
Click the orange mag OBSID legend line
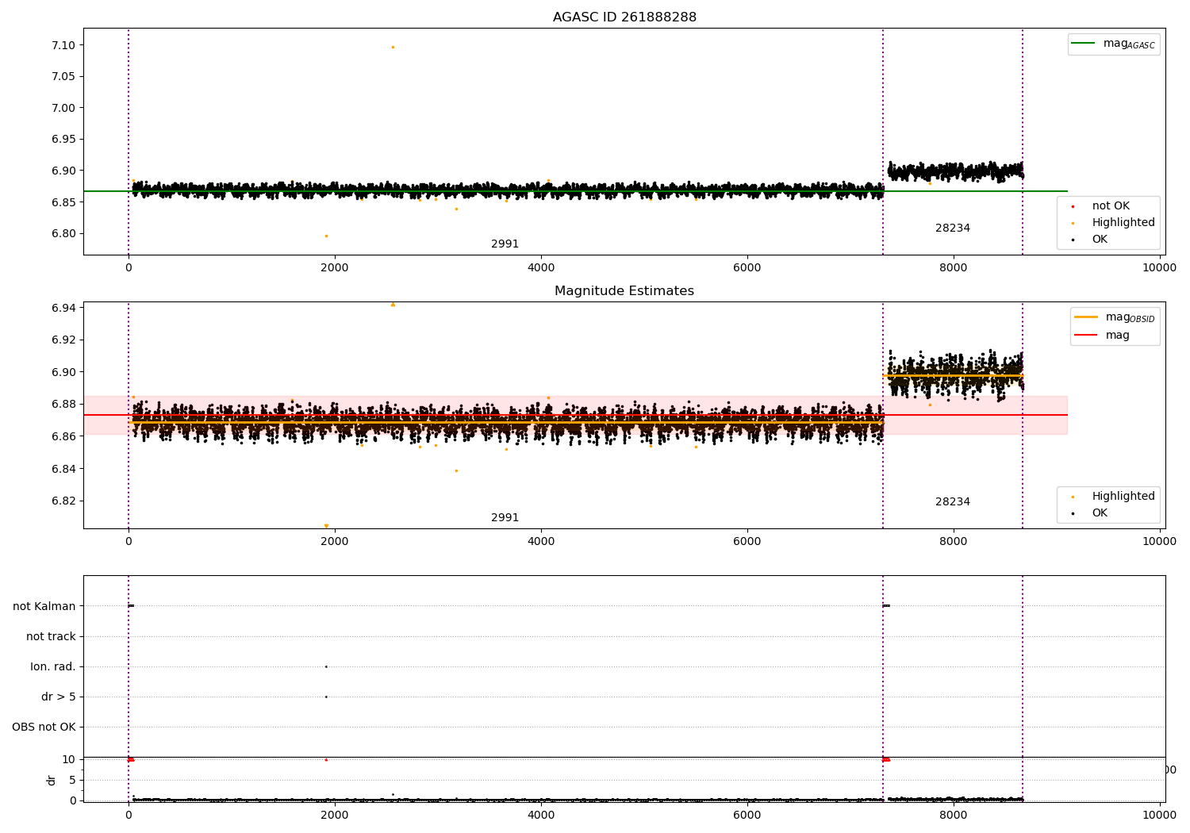coord(1086,317)
